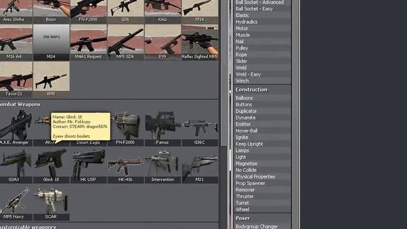
Task: Pick the P99 pistol icon
Action: coord(163,43)
